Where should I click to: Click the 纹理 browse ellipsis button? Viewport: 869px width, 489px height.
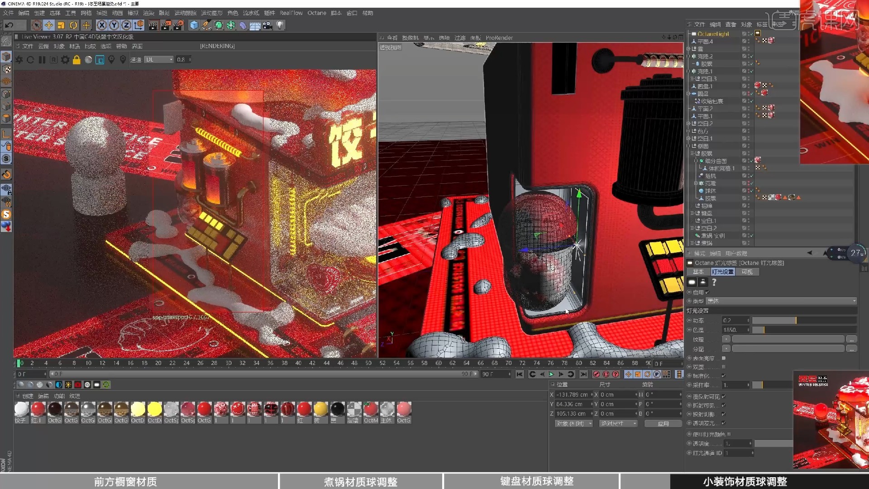pyautogui.click(x=851, y=340)
